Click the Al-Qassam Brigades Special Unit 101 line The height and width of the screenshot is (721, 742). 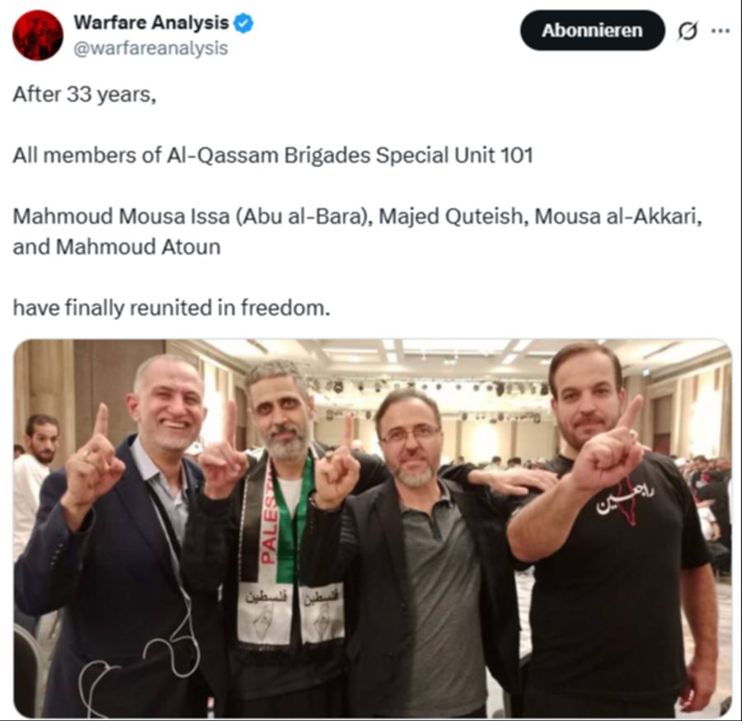point(273,155)
